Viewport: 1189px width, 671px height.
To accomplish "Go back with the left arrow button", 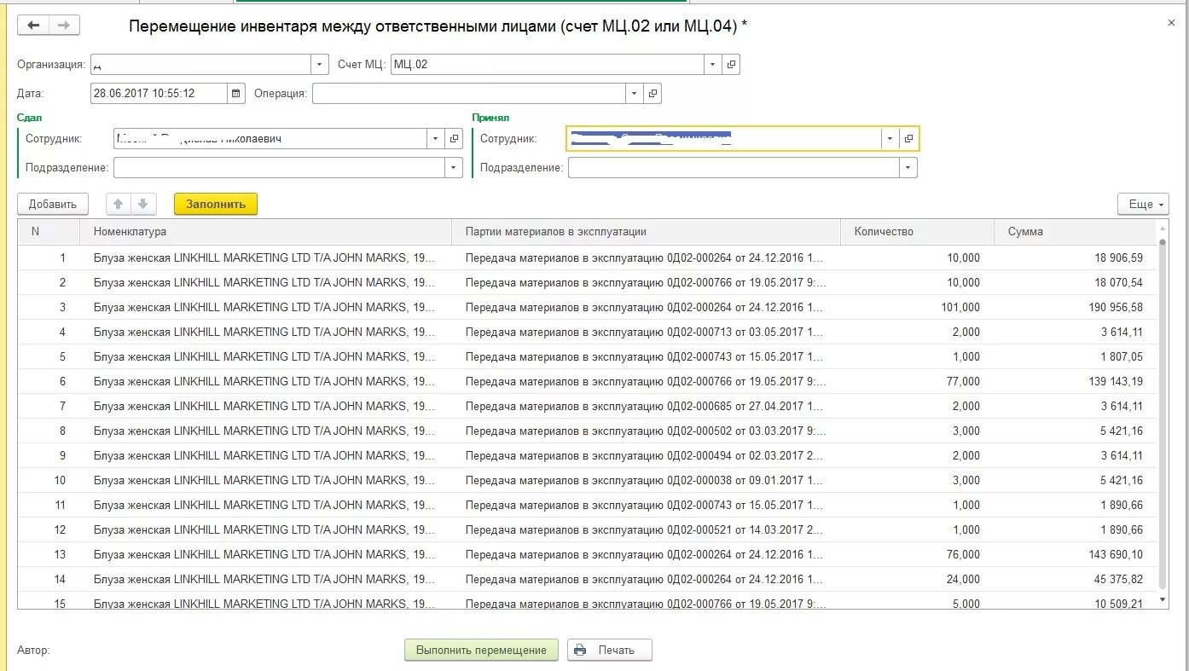I will [x=33, y=26].
